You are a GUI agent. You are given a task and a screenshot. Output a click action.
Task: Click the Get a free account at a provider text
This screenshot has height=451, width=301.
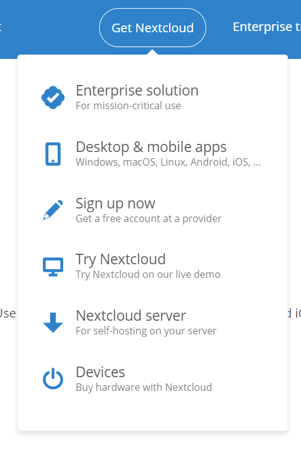coord(149,218)
